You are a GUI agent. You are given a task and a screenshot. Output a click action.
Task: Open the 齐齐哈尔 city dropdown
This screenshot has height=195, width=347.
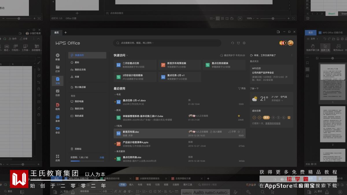point(277,101)
